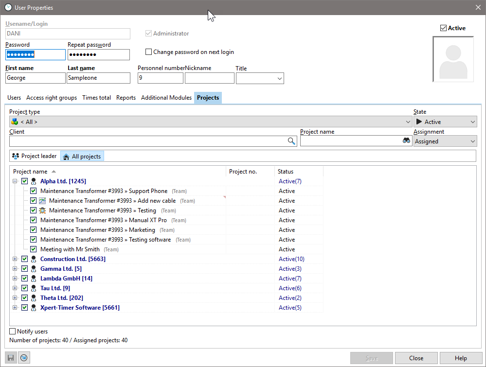486x367 pixels.
Task: Click the user photo placeholder
Action: (x=453, y=59)
